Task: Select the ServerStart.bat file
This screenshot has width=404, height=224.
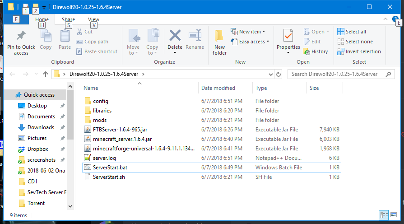Action: pyautogui.click(x=109, y=167)
